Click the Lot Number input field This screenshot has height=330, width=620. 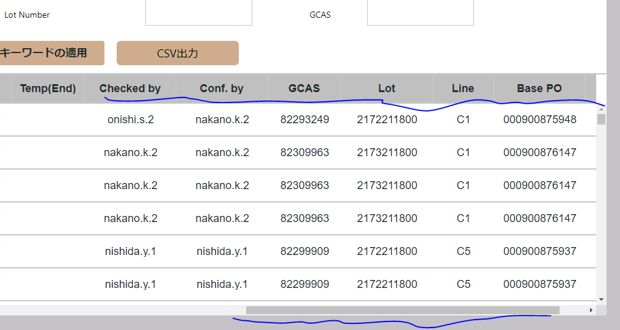(x=199, y=12)
